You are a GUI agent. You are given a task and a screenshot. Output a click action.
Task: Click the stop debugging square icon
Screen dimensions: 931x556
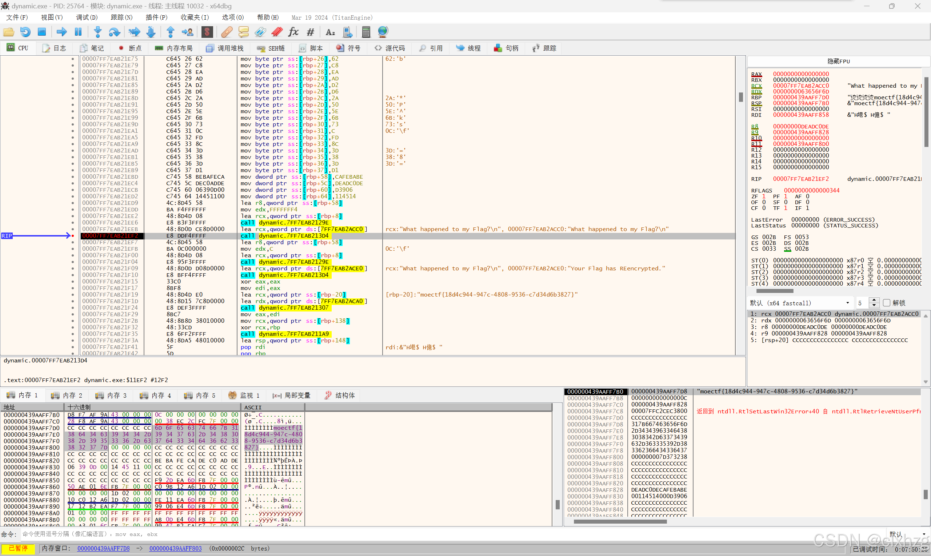(41, 32)
